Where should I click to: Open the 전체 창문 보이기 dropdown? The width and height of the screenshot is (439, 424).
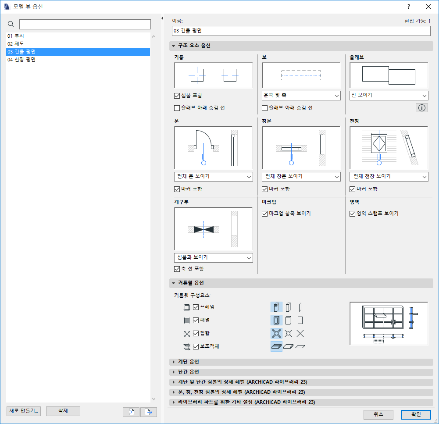tap(301, 176)
